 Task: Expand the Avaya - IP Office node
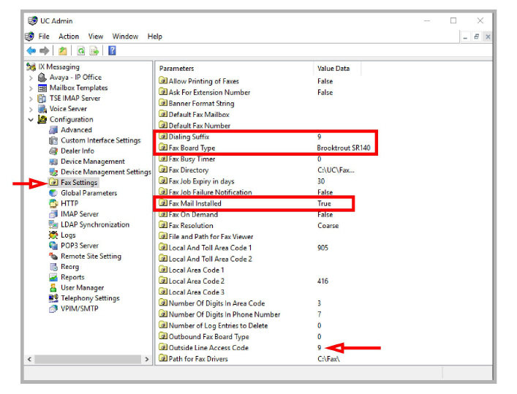click(31, 77)
